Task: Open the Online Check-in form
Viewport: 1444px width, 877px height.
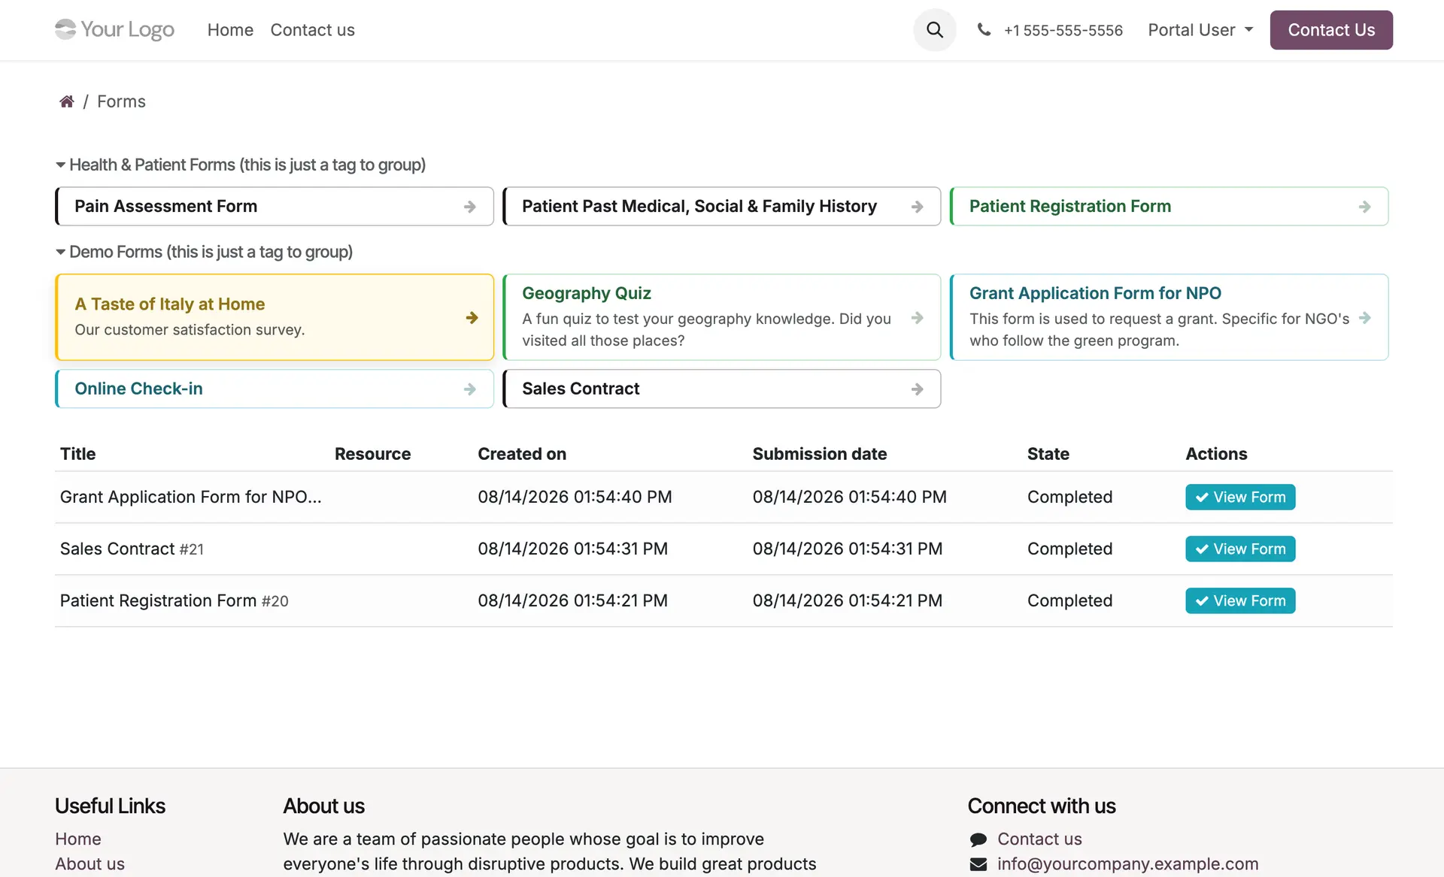Action: pos(275,389)
